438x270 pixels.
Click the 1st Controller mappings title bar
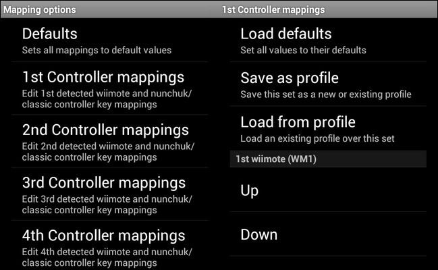point(273,9)
